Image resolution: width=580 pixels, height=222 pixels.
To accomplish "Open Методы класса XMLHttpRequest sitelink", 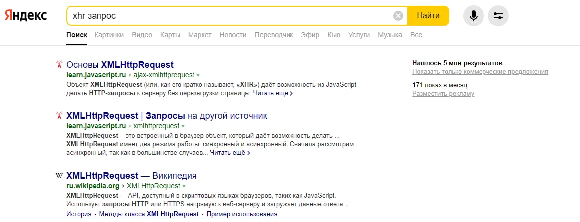I will (149, 214).
